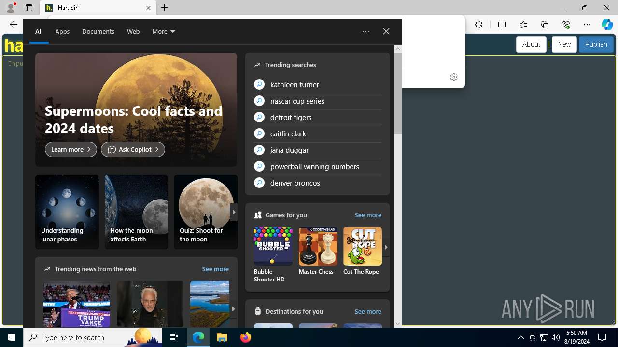Toggle Edge split screen

pos(502,25)
